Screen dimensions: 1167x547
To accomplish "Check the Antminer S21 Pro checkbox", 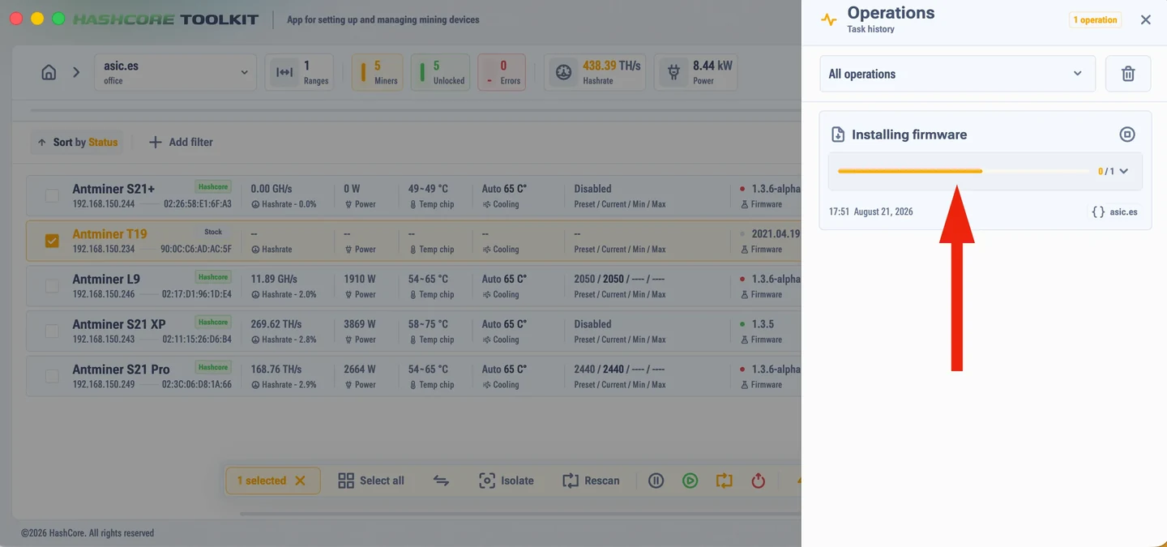I will [52, 376].
